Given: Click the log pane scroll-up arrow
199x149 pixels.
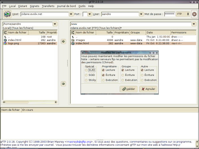Looking at the screenshot, I should [x=197, y=142].
